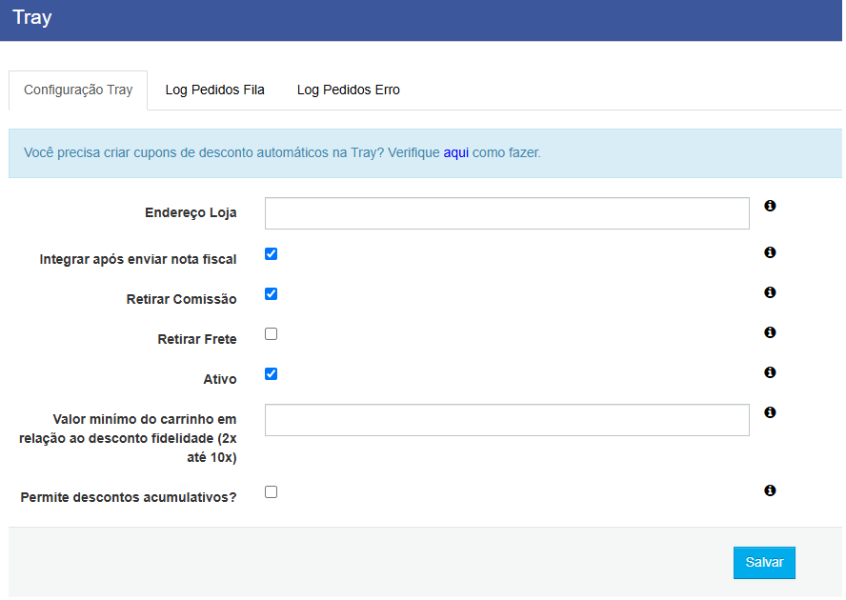Switch to Log Pedidos Fila tab
This screenshot has width=846, height=600.
[214, 90]
